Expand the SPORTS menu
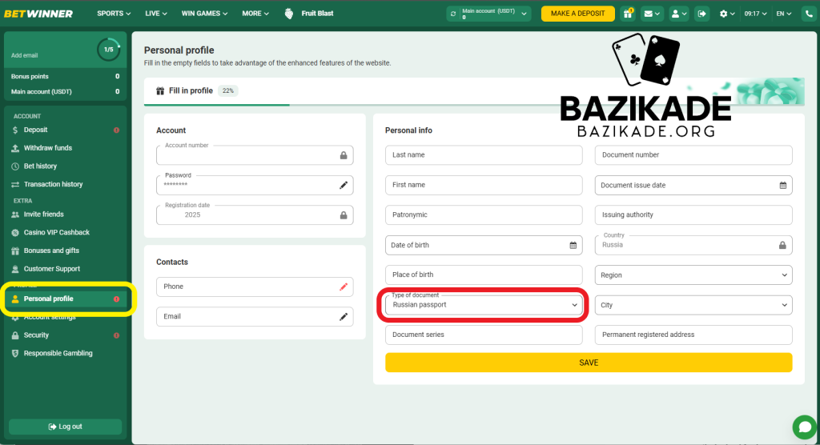This screenshot has width=820, height=445. (x=114, y=14)
